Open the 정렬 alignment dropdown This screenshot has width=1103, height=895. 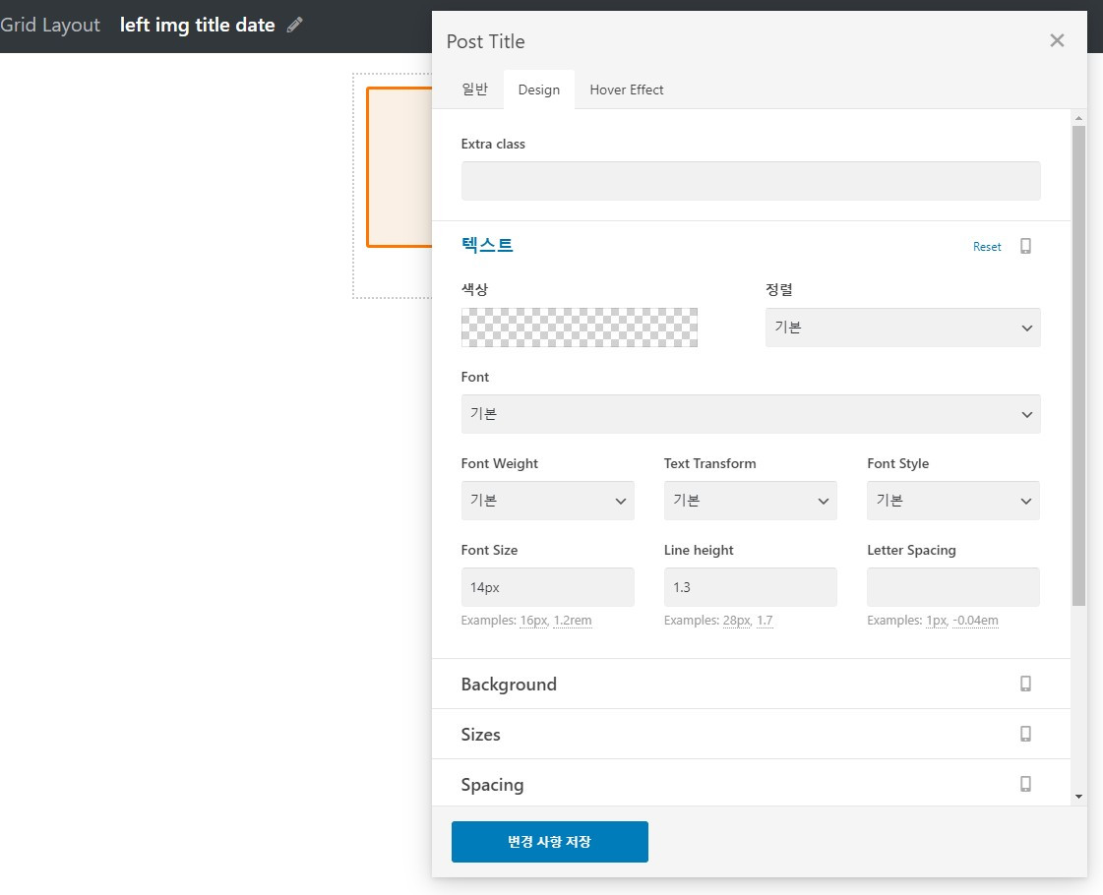902,328
